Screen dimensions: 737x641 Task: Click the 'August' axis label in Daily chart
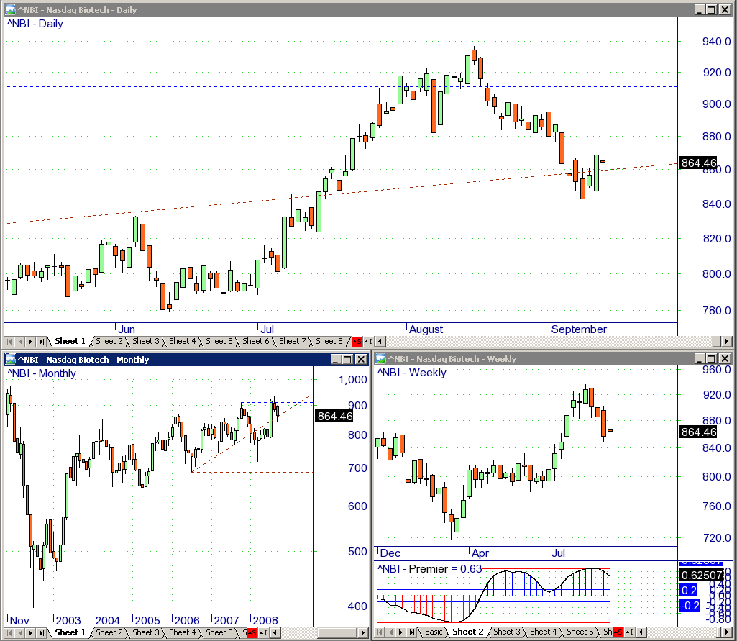pos(426,329)
